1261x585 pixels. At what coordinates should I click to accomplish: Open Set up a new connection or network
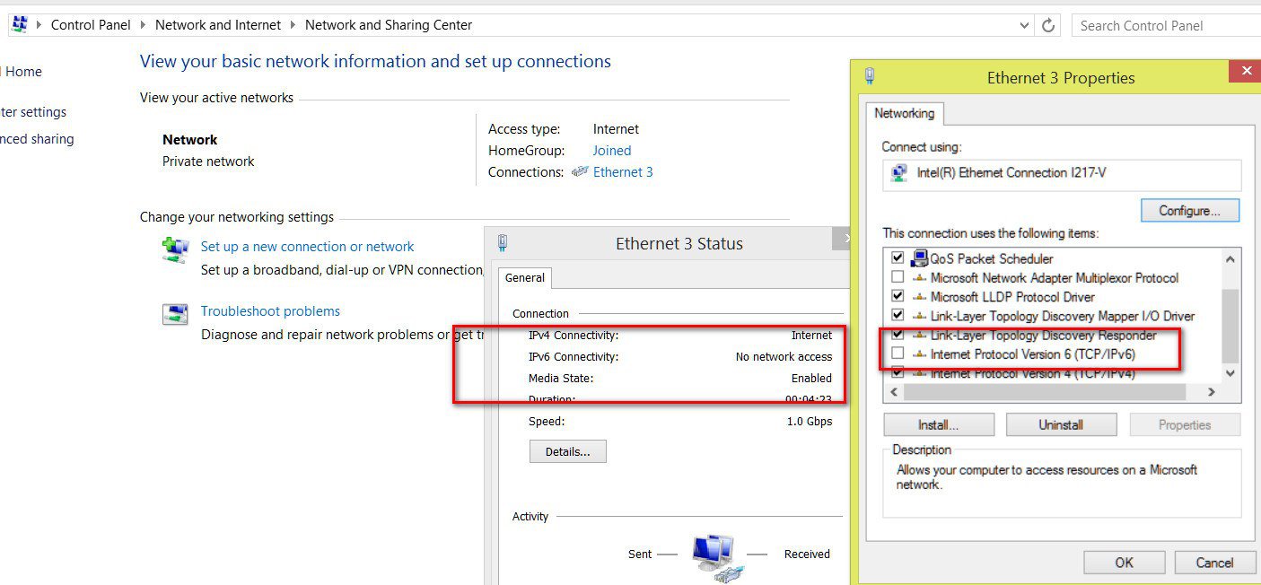[307, 247]
